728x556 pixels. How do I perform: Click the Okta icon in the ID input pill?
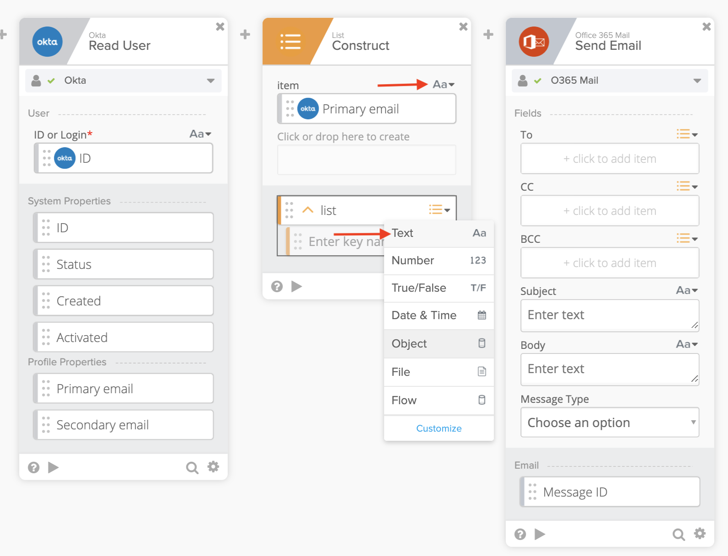point(65,158)
